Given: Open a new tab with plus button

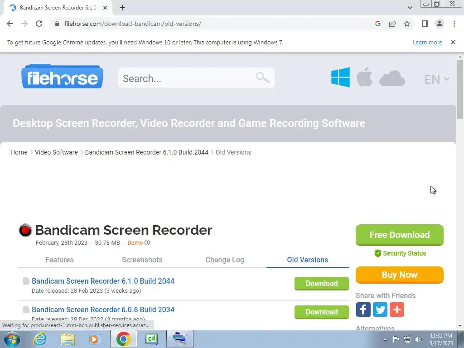Looking at the screenshot, I should [x=122, y=8].
